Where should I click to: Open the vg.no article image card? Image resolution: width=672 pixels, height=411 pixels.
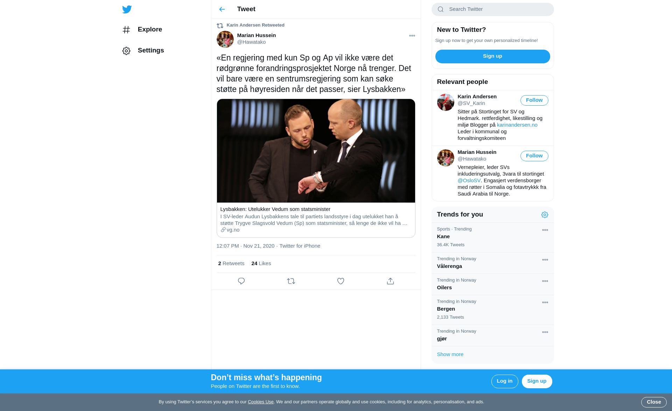point(316,151)
